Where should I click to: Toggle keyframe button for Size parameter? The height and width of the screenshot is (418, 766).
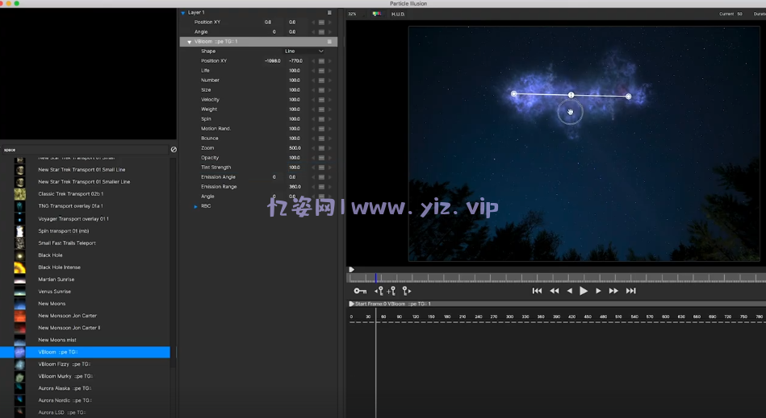(x=321, y=90)
